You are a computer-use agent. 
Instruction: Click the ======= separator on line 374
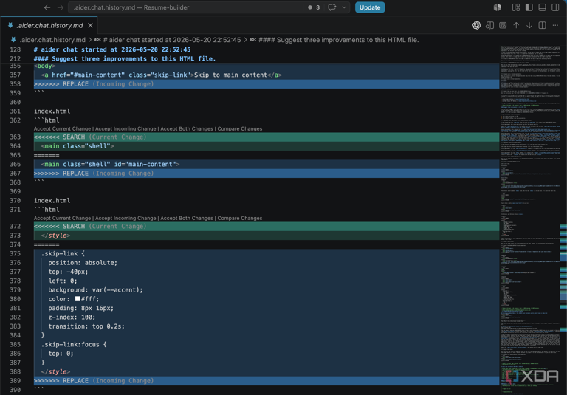coord(47,244)
